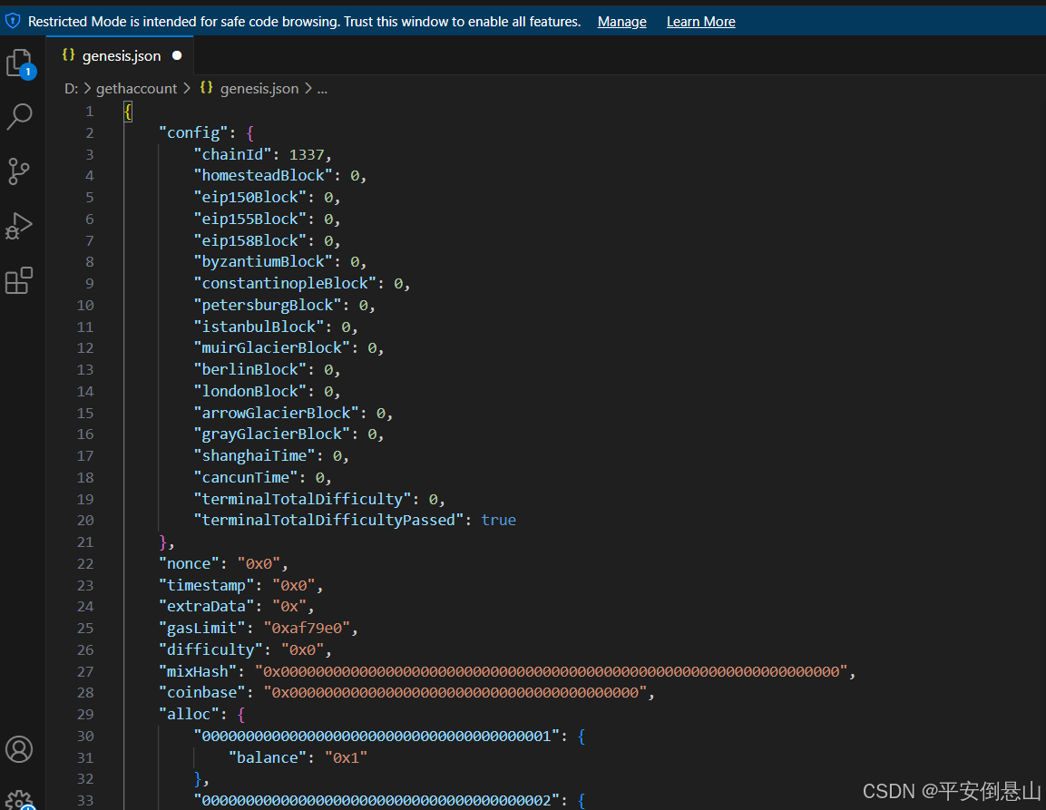Click the "petersburgBlock" key

click(268, 305)
